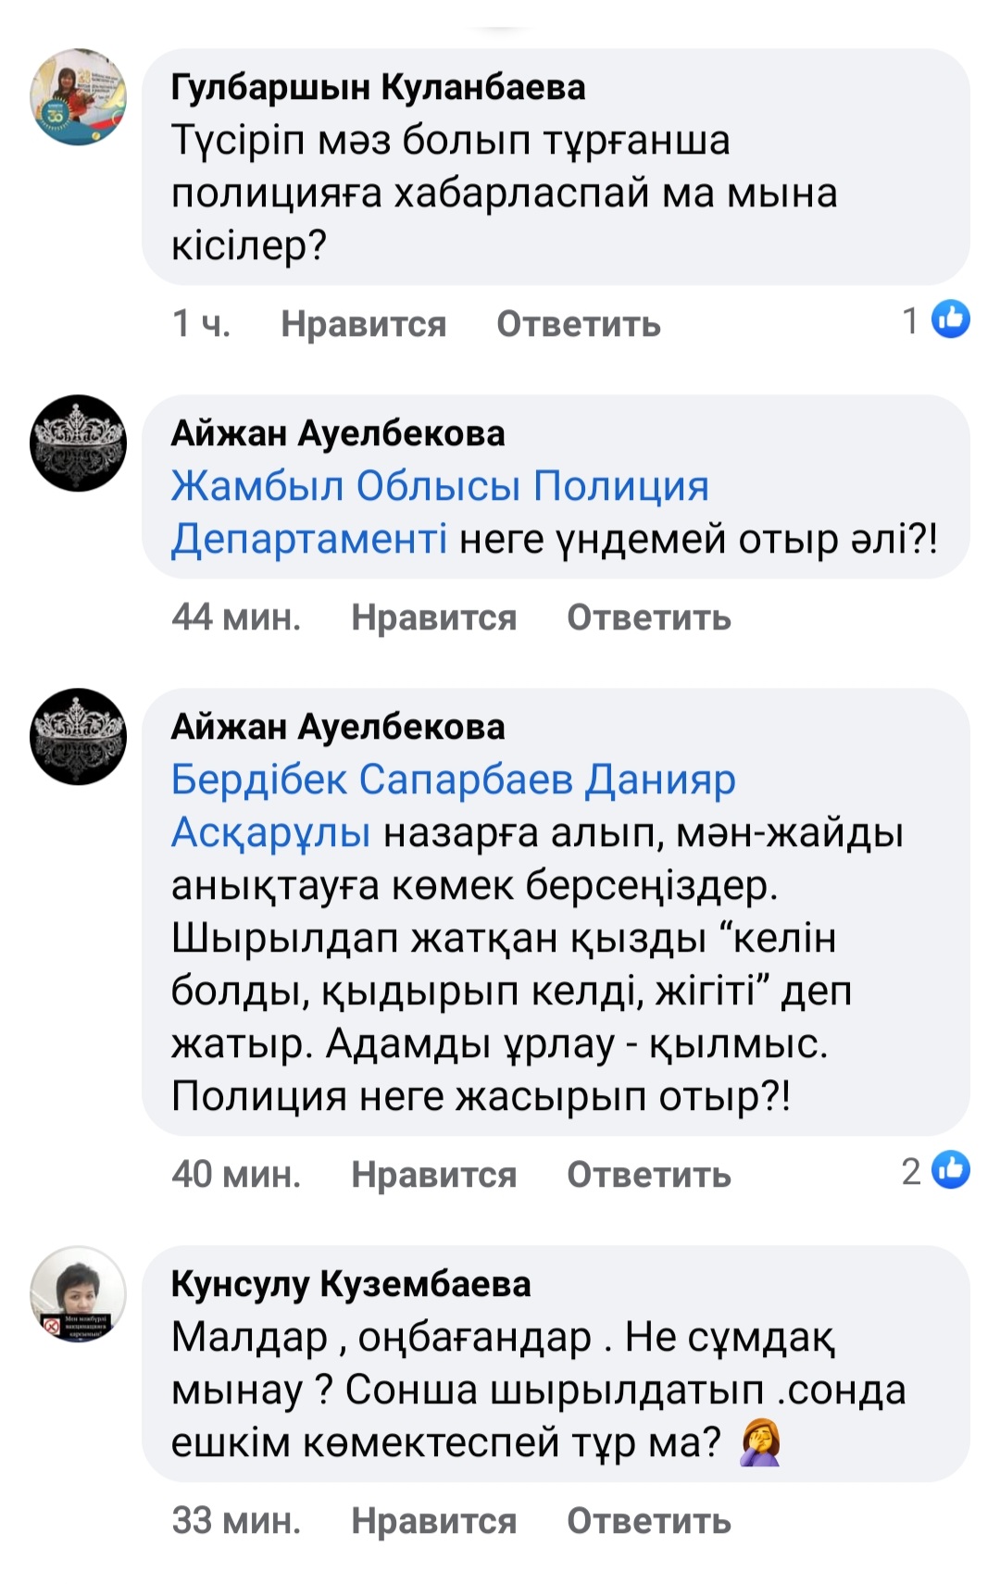1000x1584 pixels.
Task: Open Гулбаршын Куланбаева's profile picture
Action: click(x=79, y=97)
